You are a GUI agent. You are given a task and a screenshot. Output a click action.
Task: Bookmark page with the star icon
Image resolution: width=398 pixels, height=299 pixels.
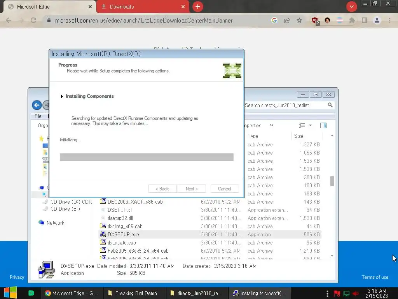coord(299,20)
